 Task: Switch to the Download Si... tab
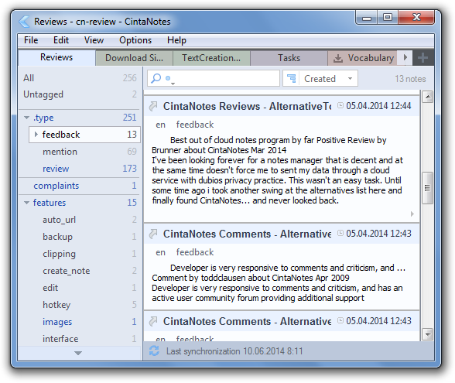point(134,58)
